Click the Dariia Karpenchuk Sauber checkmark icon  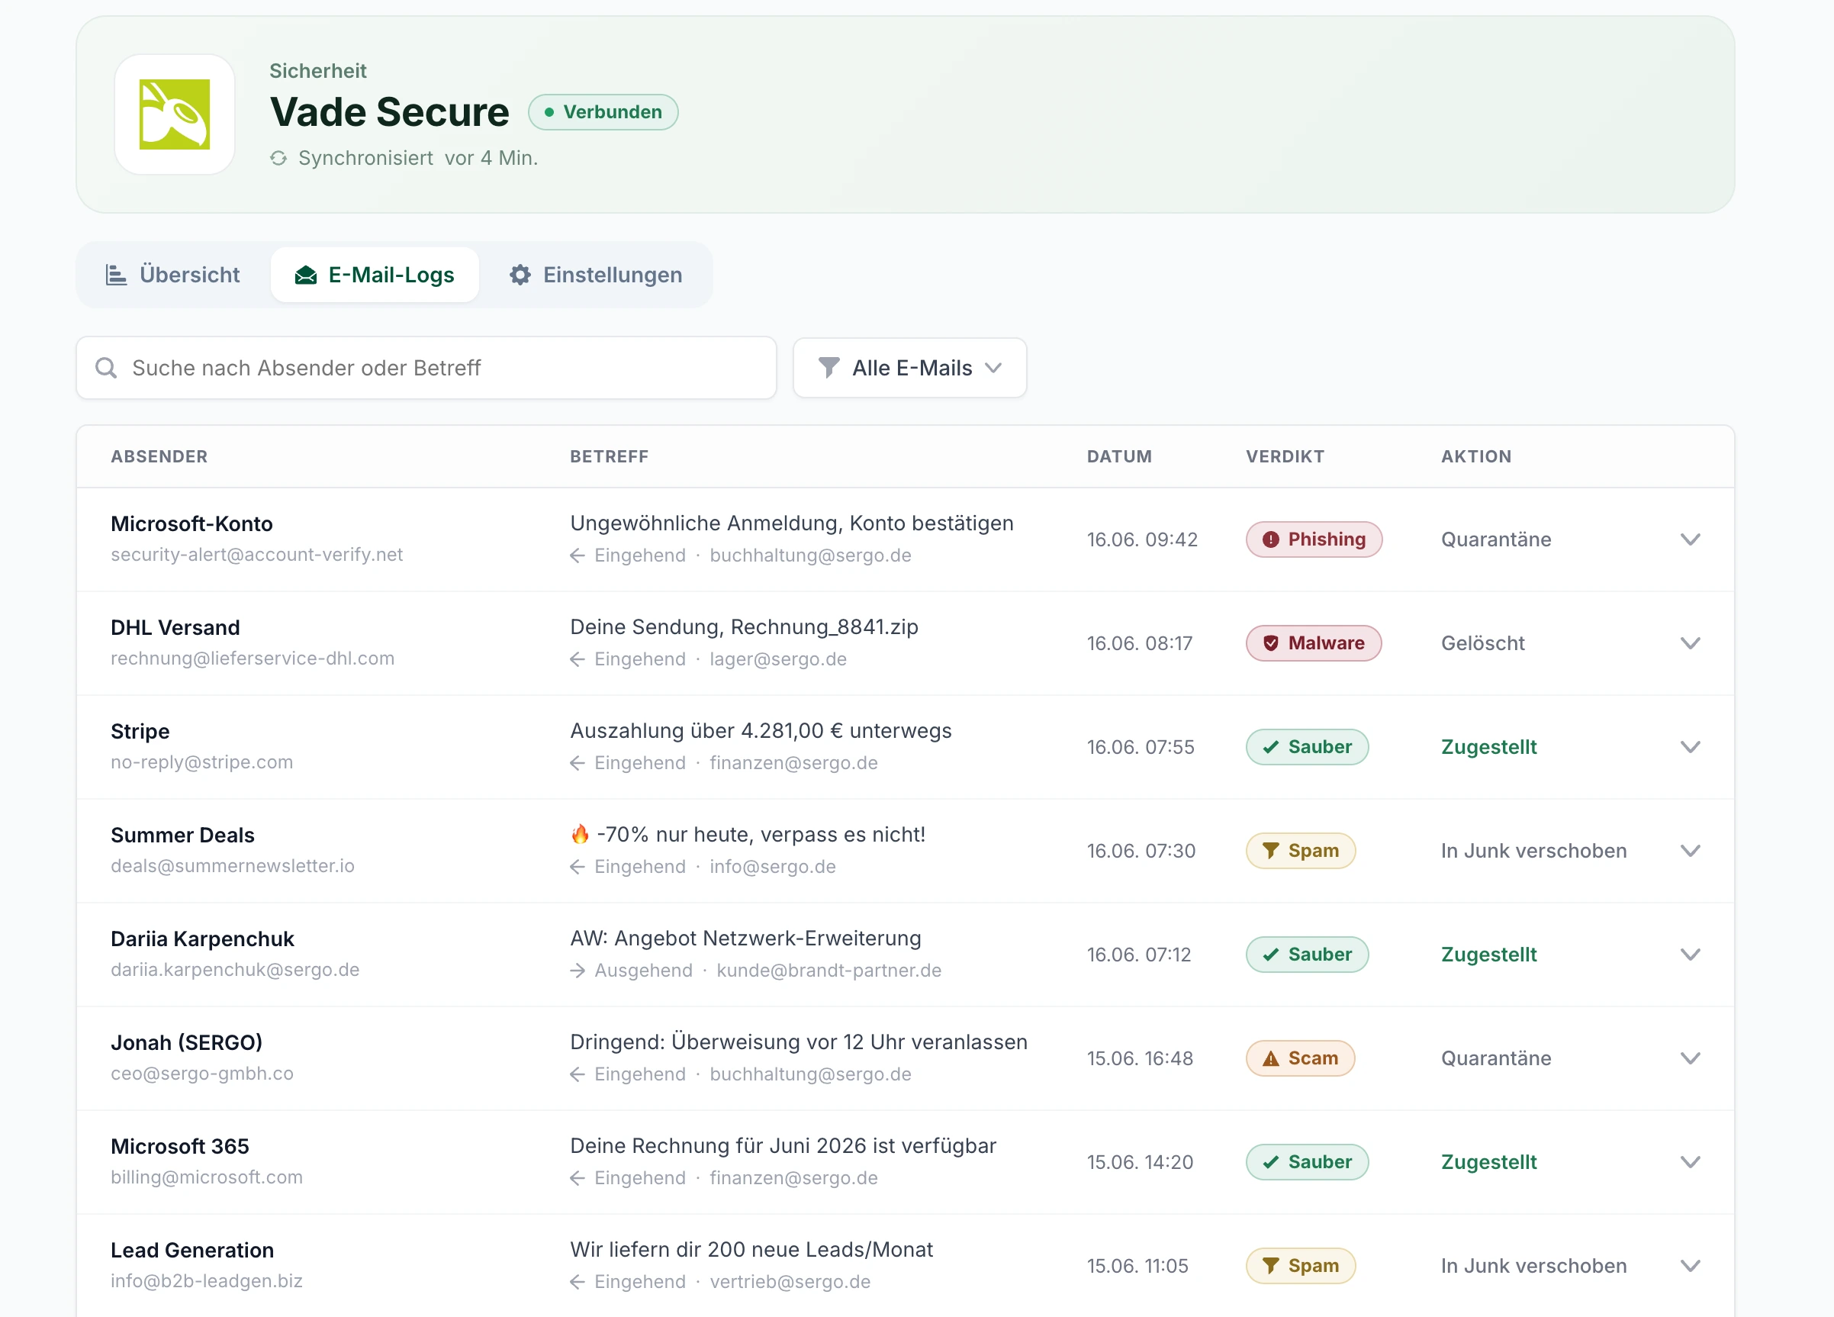click(x=1271, y=955)
